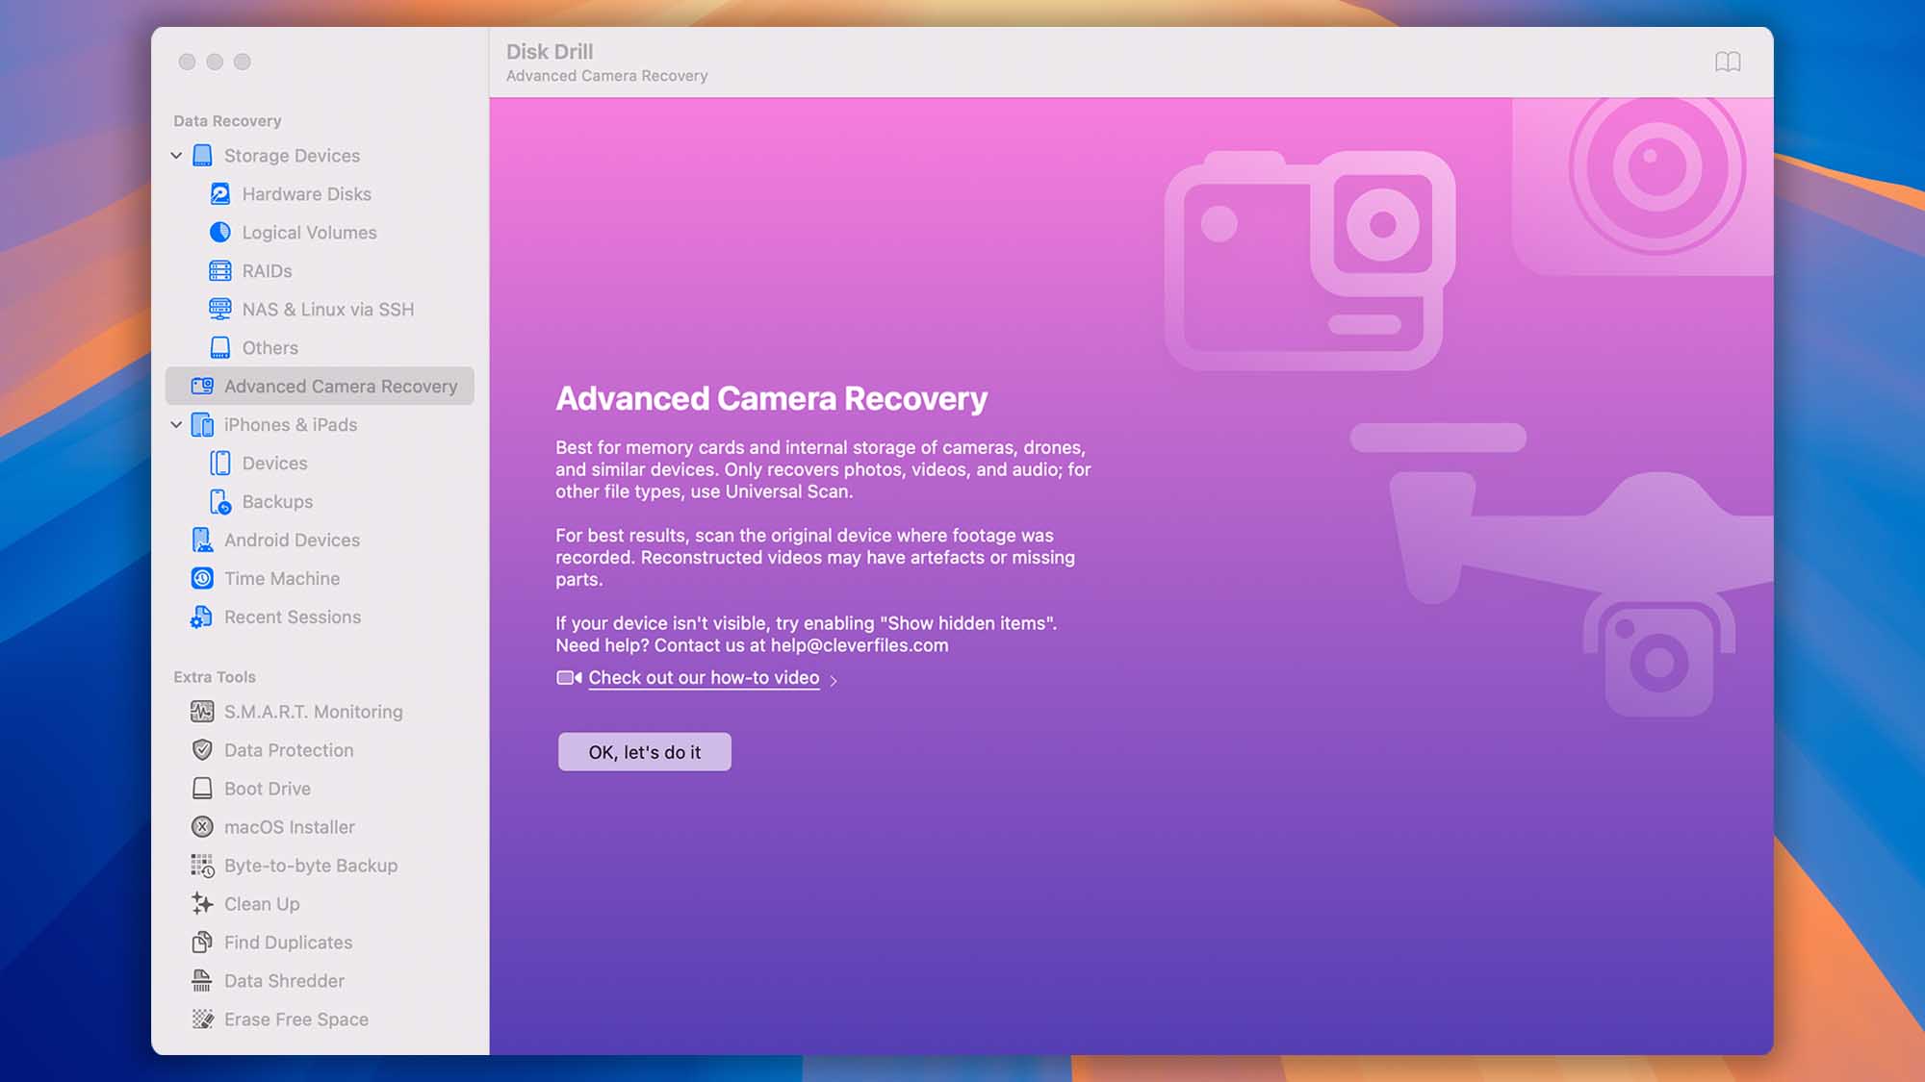Viewport: 1925px width, 1082px height.
Task: Click the Extra Tools section header
Action: pyautogui.click(x=215, y=677)
